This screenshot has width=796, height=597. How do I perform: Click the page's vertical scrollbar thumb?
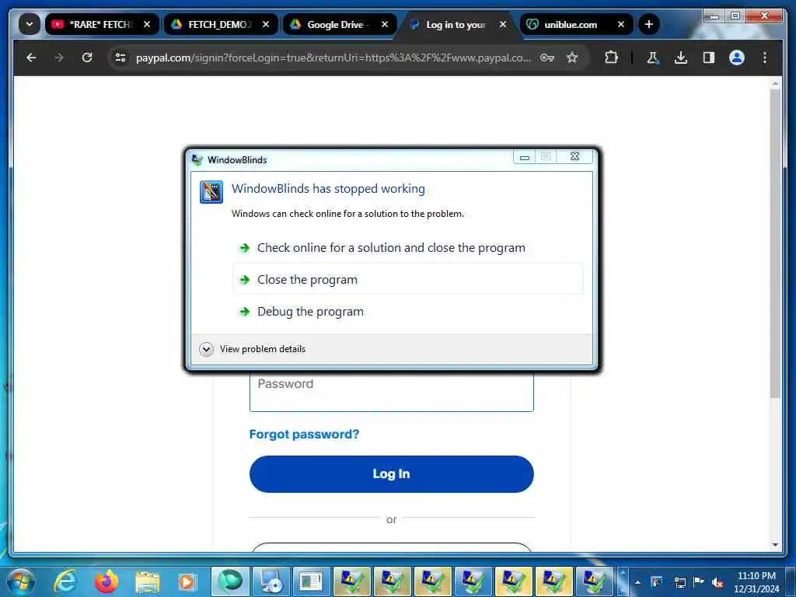coord(775,243)
